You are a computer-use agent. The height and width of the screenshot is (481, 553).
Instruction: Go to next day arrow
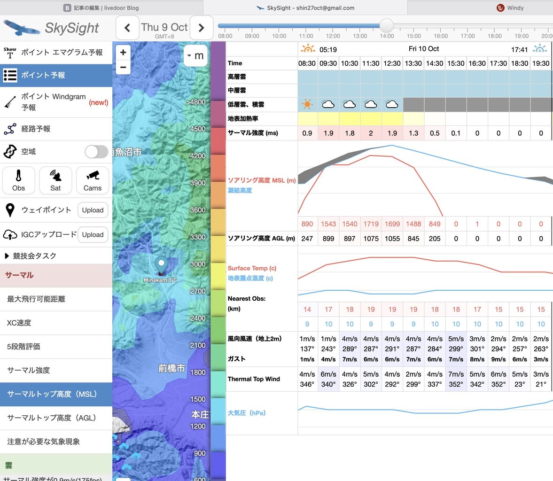point(202,28)
